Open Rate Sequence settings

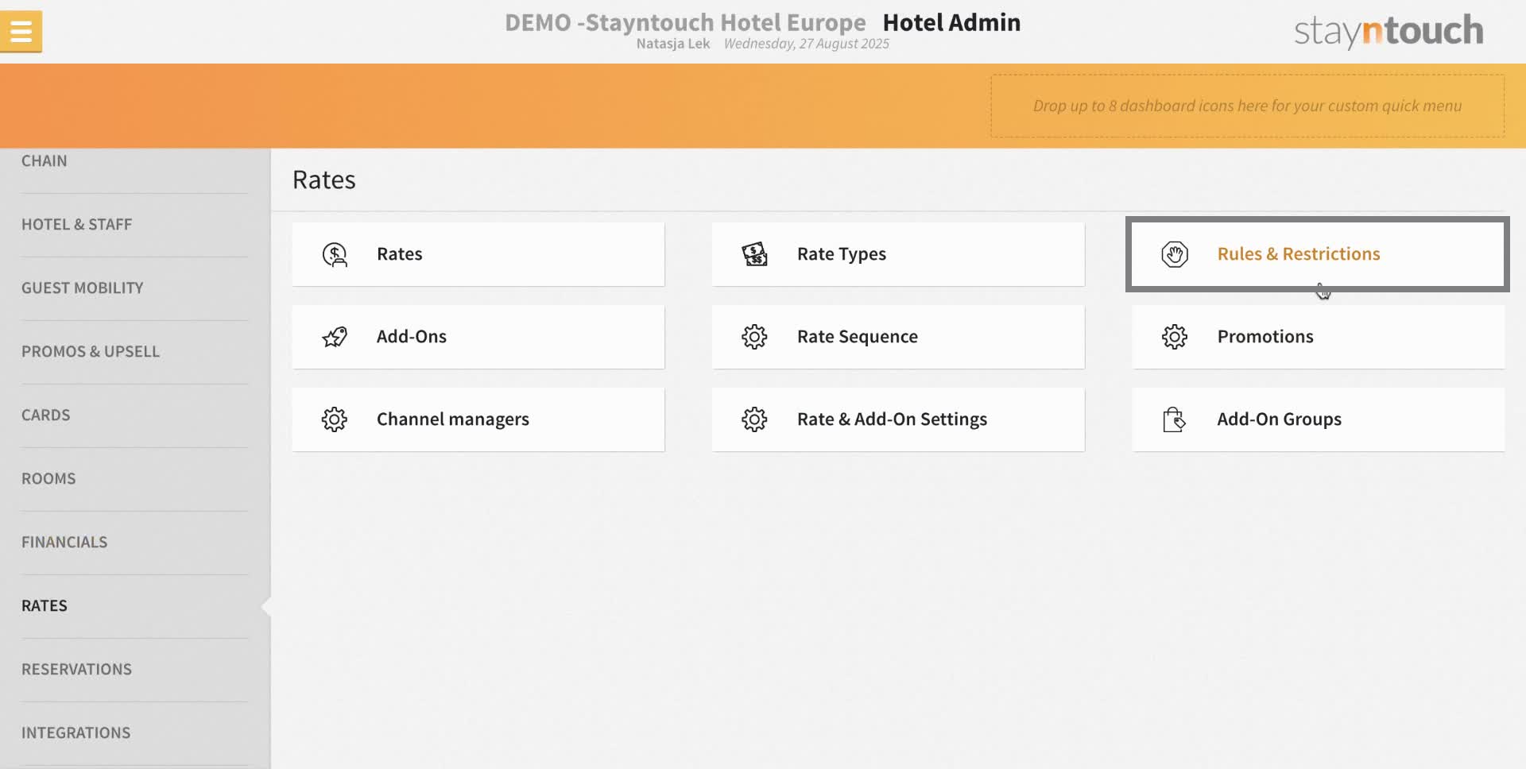[898, 337]
